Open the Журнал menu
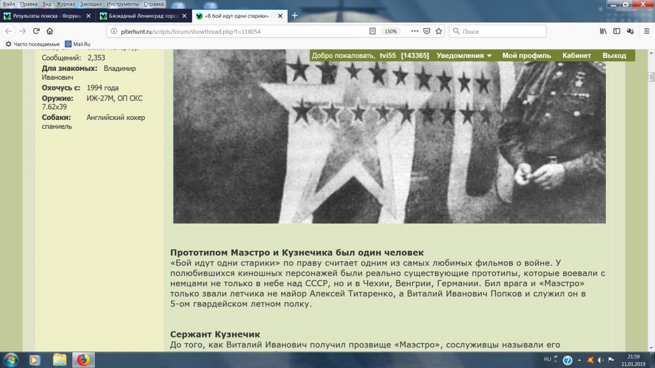Viewport: 655px width, 368px height. pos(67,4)
